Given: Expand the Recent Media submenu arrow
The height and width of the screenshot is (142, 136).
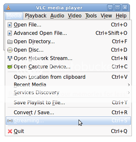Looking at the screenshot, I should pos(129,85).
